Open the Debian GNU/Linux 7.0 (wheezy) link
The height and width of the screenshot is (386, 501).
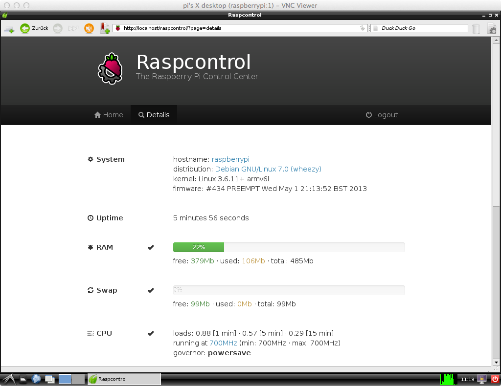tap(268, 169)
